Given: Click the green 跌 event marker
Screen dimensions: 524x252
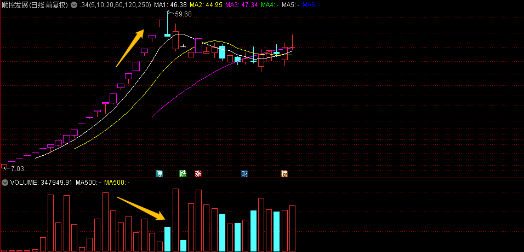Looking at the screenshot, I should pyautogui.click(x=183, y=173).
